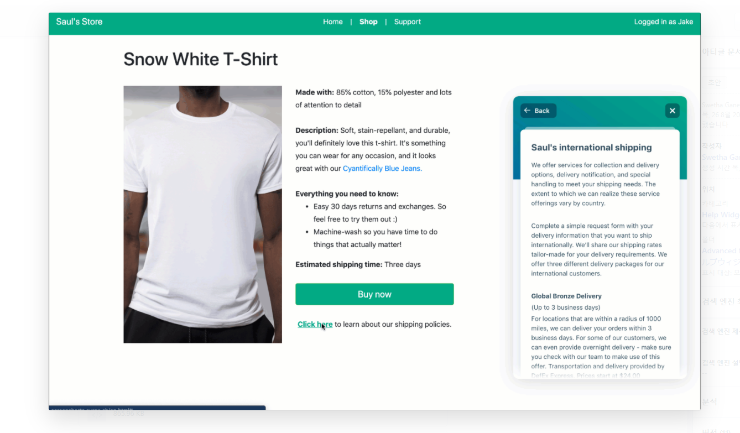
Task: Select the Global Bronze Delivery heading
Action: [x=566, y=296]
